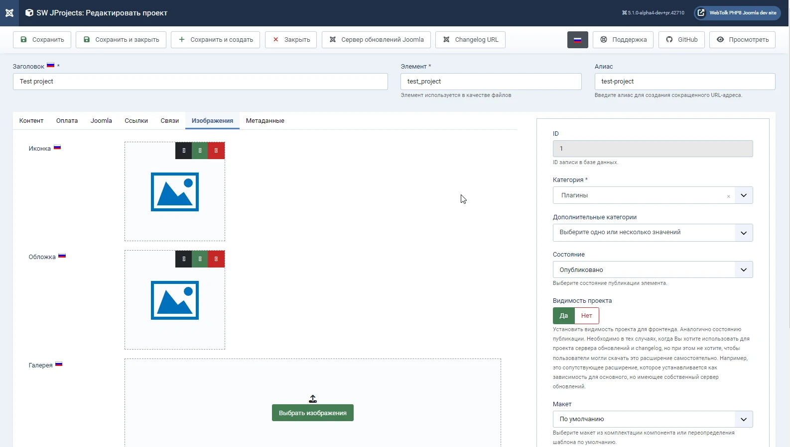Click Закрыть button in toolbar
This screenshot has width=790, height=447.
[x=291, y=40]
